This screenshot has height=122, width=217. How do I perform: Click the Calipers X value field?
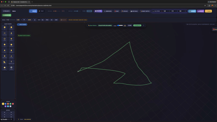tap(165, 11)
